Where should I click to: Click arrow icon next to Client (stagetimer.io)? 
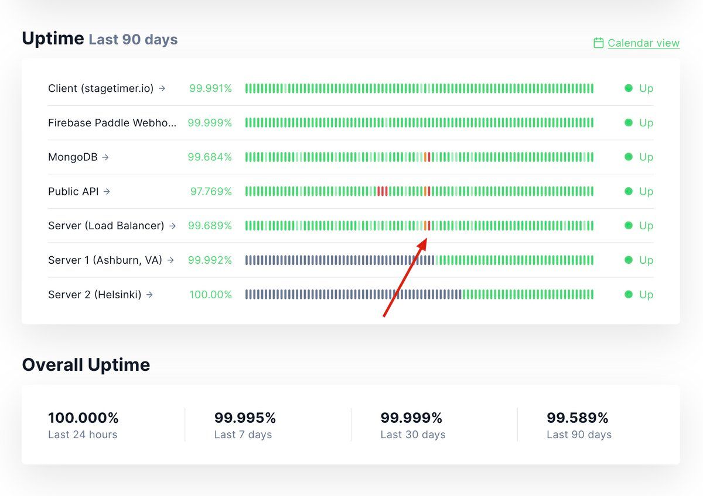tap(162, 88)
